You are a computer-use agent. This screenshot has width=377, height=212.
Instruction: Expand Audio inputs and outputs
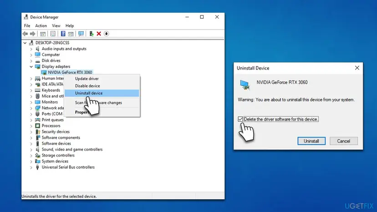click(x=31, y=49)
